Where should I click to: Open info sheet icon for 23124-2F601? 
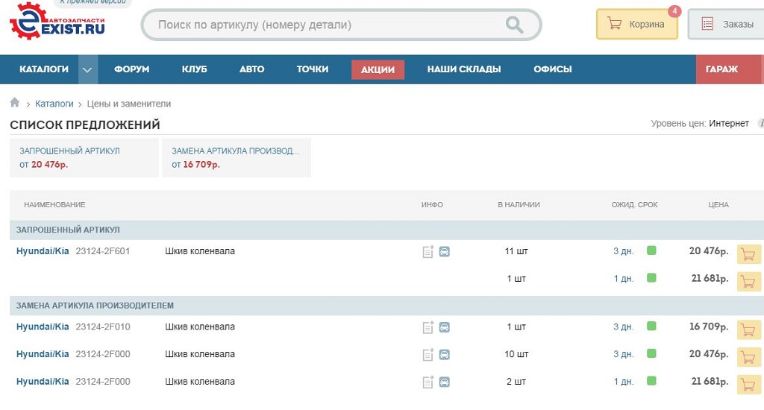[x=428, y=252]
